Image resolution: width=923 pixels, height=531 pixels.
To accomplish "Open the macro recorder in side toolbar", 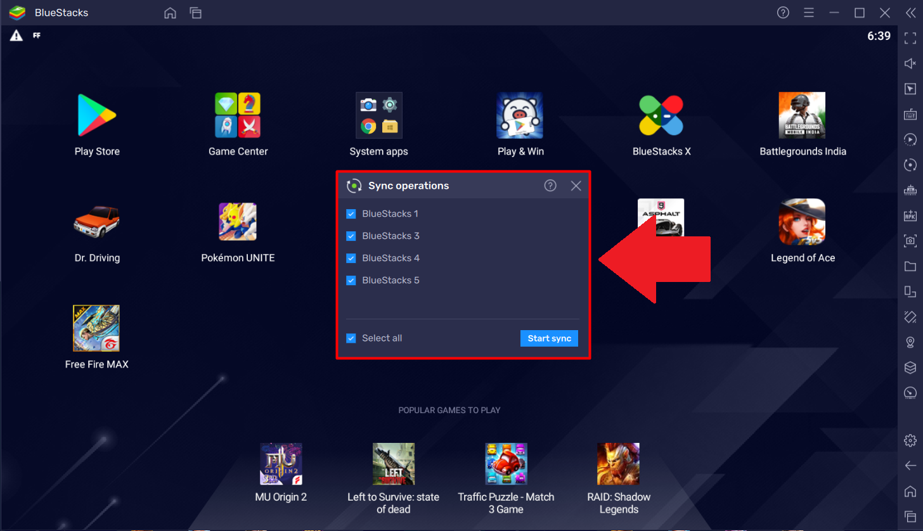I will [910, 139].
